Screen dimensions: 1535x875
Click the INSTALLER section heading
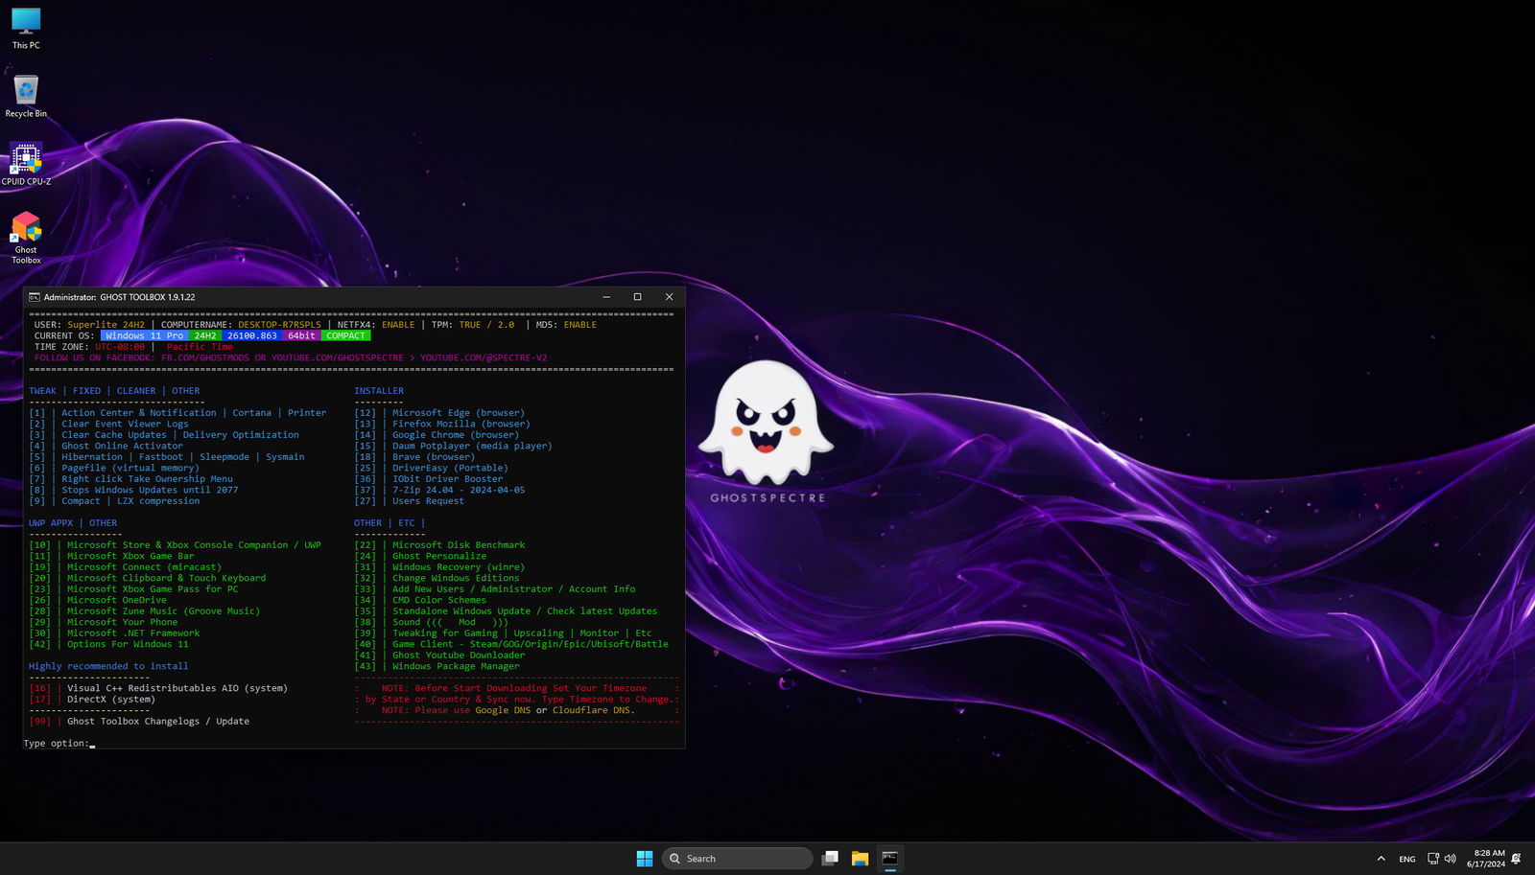tap(379, 391)
